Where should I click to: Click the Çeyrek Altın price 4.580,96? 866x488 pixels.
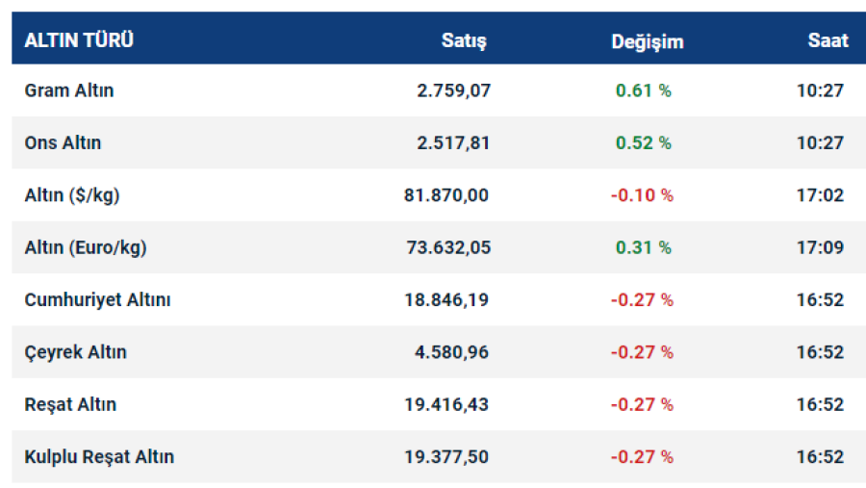pos(452,352)
